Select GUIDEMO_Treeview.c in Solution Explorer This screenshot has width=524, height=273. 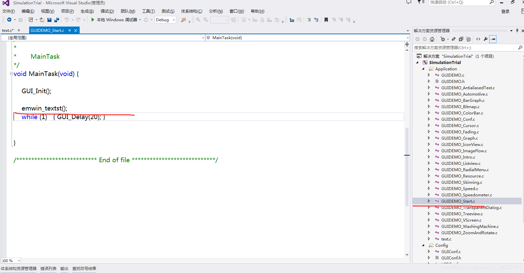[x=462, y=214]
